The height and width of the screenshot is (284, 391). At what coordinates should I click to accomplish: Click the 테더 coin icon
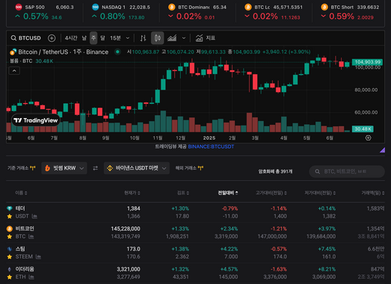(x=10, y=209)
